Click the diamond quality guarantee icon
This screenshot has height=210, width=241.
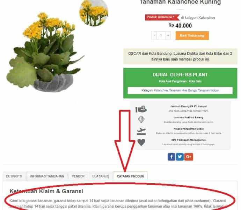point(141,120)
